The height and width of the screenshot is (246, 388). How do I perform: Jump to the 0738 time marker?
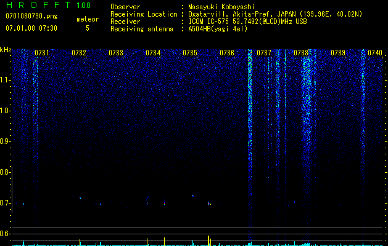pos(301,53)
